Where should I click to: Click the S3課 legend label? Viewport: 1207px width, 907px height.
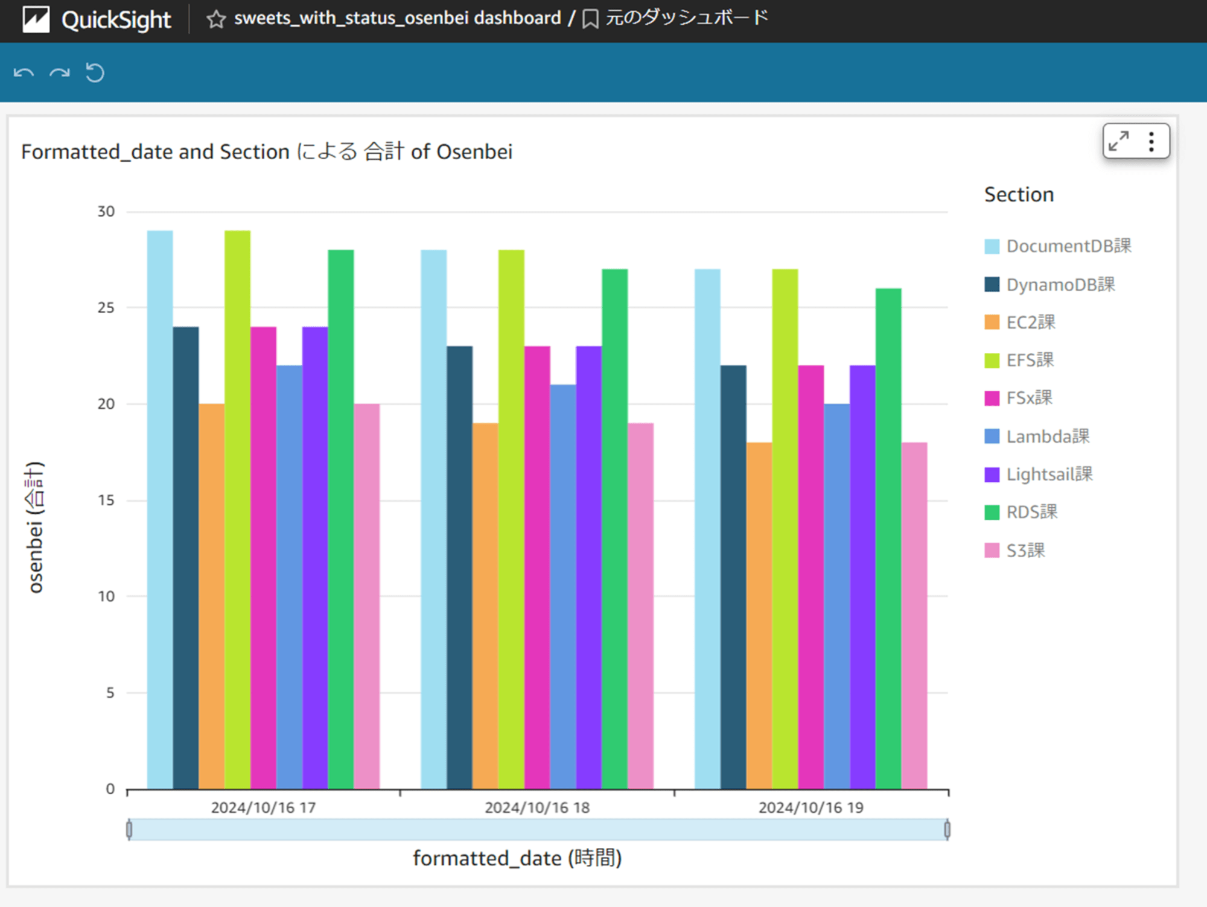click(1025, 550)
